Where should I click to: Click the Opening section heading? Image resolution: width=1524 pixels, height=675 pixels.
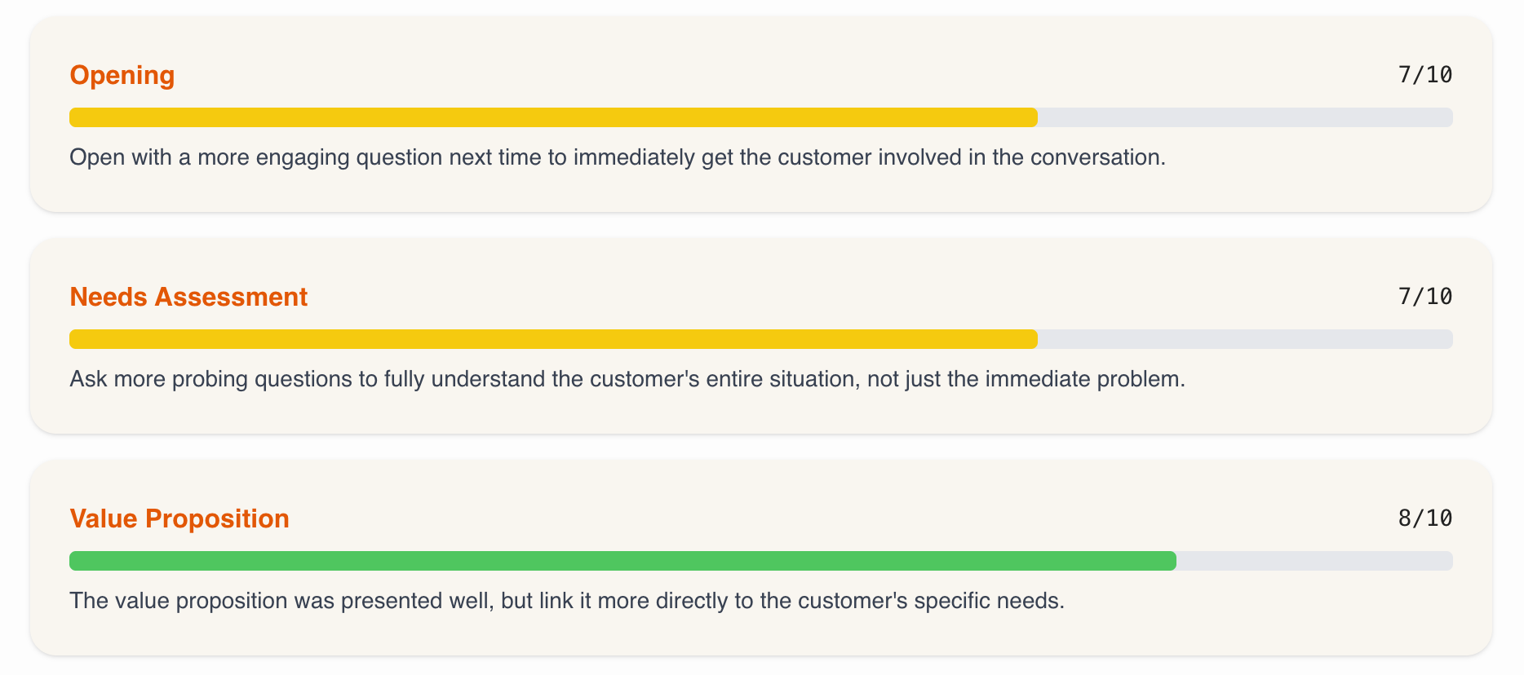pos(122,75)
